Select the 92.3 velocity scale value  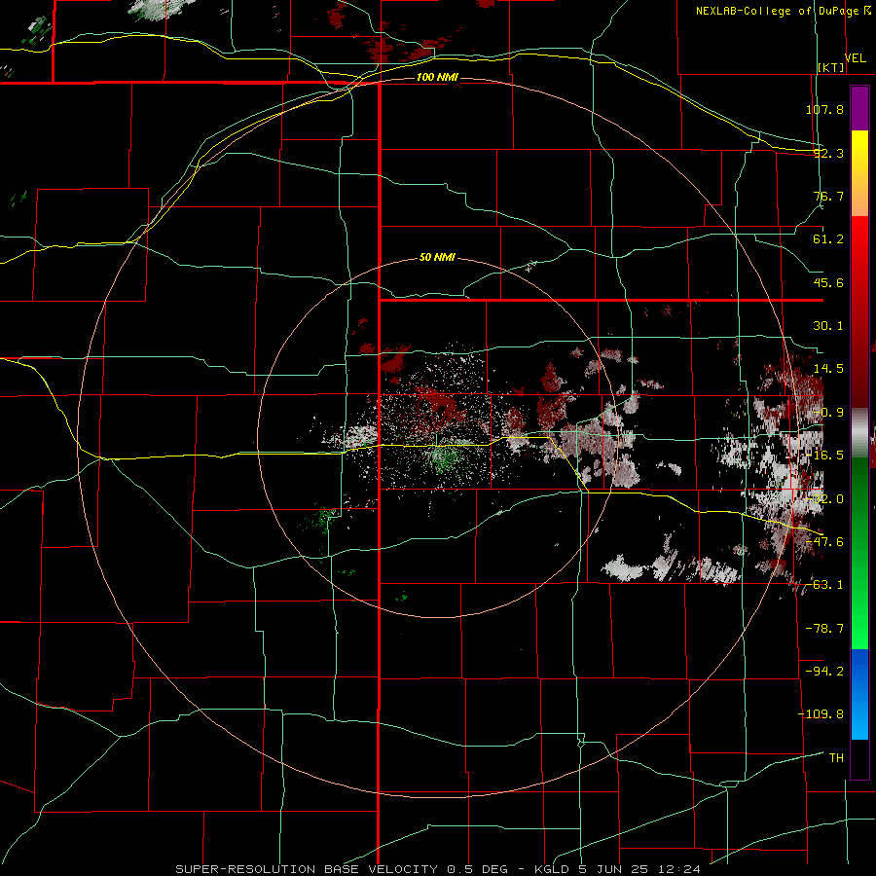[x=828, y=153]
